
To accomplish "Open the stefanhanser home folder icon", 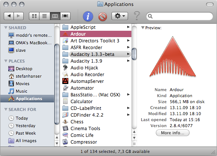I will [x=11, y=76].
